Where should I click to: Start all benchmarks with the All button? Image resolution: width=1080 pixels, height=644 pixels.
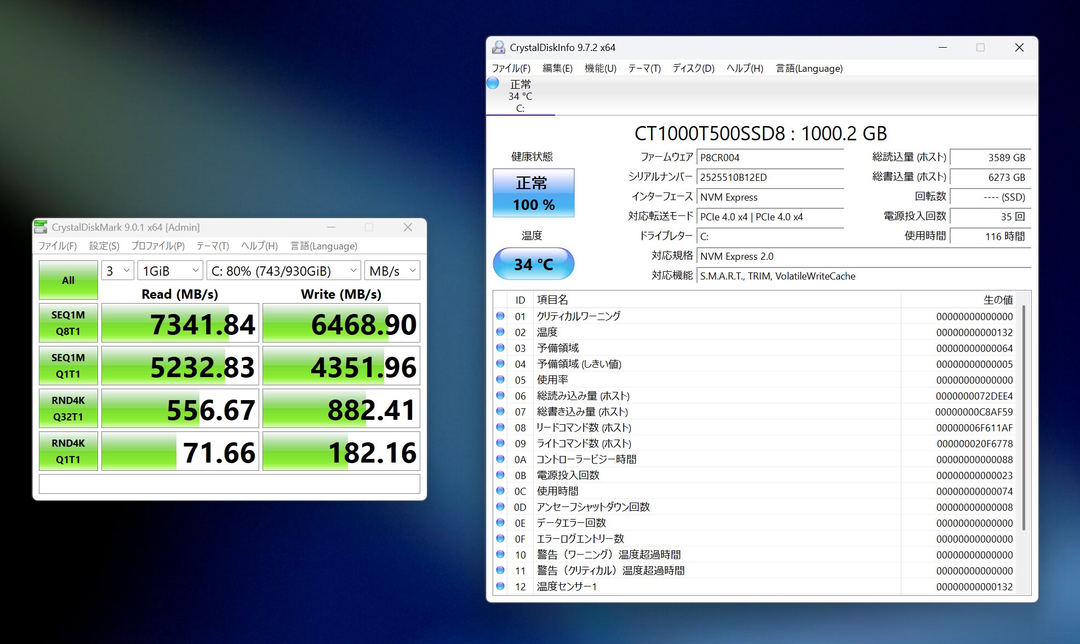click(67, 280)
